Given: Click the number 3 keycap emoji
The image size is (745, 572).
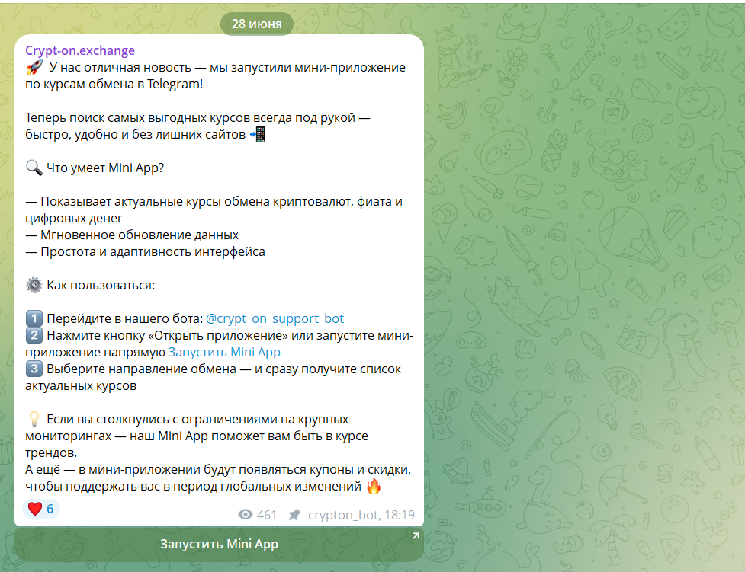Looking at the screenshot, I should pos(34,369).
